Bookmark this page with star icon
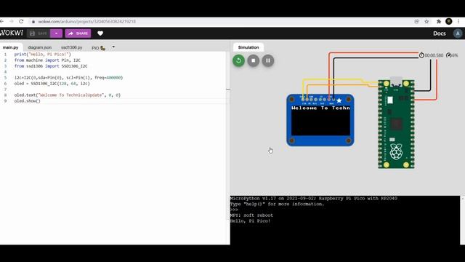Image resolution: width=465 pixels, height=262 pixels. [x=426, y=21]
